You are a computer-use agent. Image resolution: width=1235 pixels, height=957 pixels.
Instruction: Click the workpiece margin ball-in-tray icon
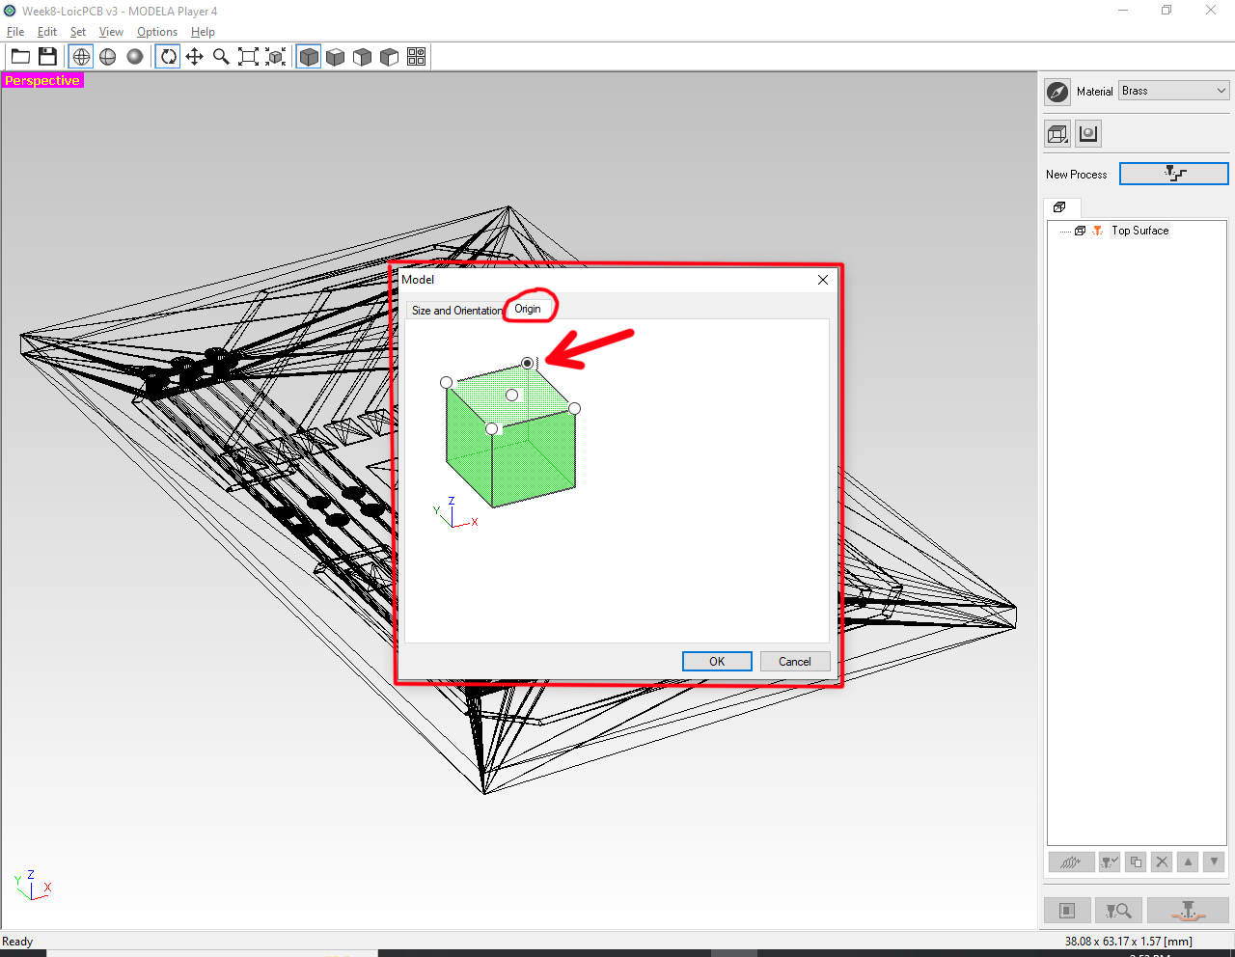coord(1088,134)
